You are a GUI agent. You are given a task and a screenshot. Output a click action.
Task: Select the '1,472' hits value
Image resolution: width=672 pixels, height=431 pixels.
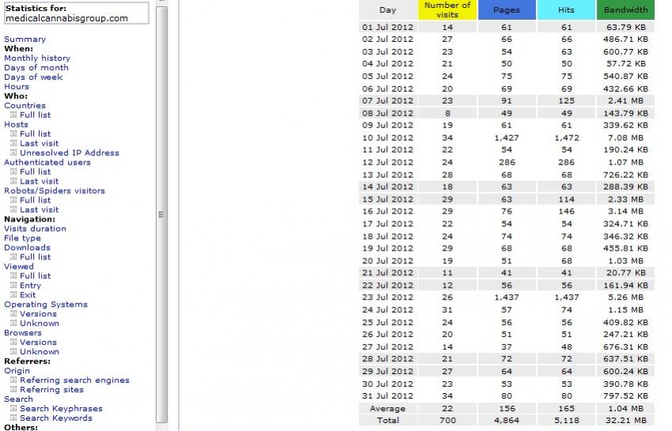(x=566, y=138)
